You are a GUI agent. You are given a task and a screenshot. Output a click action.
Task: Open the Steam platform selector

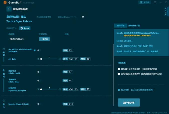pos(25,28)
